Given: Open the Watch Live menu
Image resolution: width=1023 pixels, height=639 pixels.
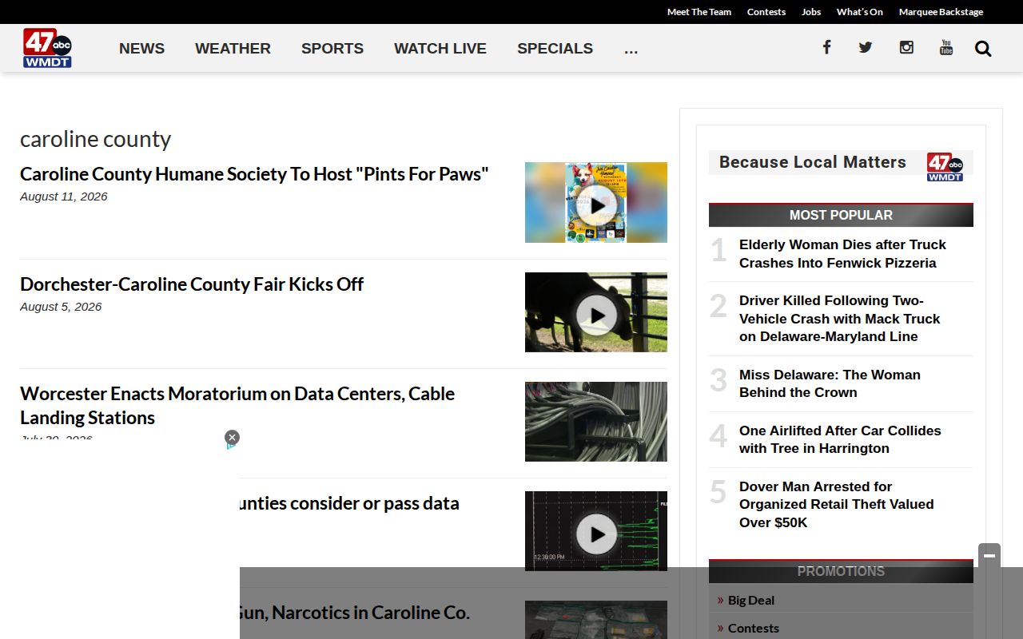Looking at the screenshot, I should tap(440, 49).
